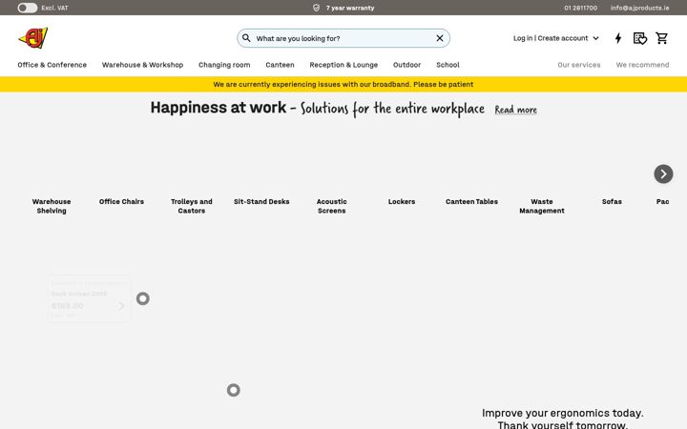Clear search with the X icon
Viewport: 687px width, 429px height.
click(440, 38)
